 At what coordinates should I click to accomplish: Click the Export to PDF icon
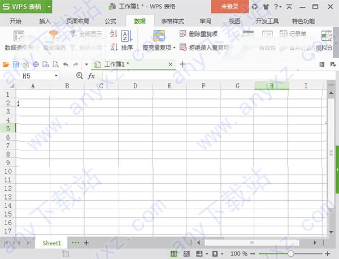pyautogui.click(x=26, y=64)
